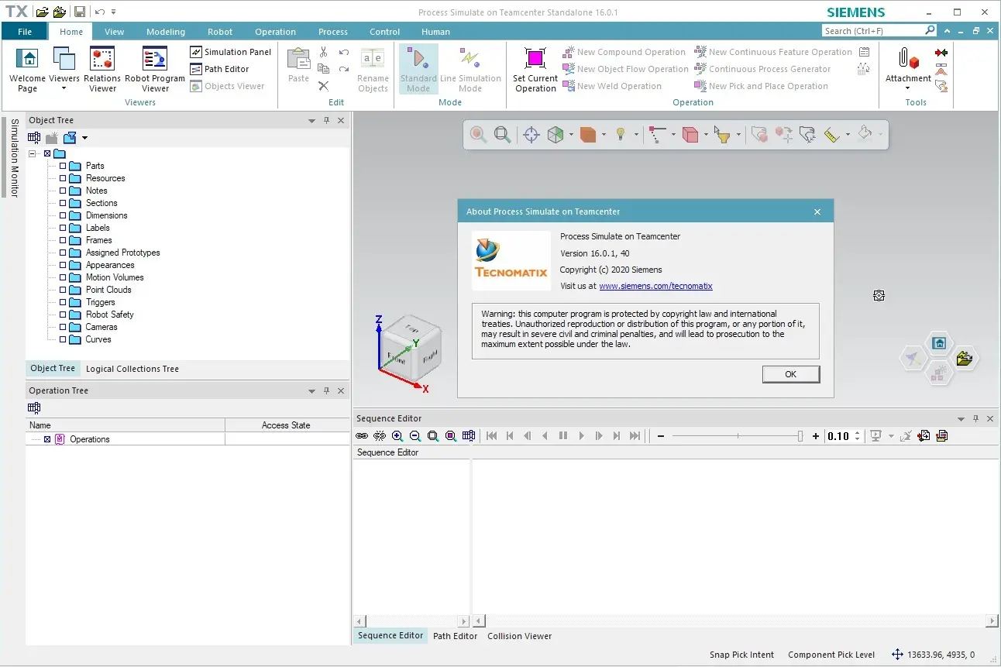
Task: Click the plus button of speed slider
Action: [x=816, y=436]
